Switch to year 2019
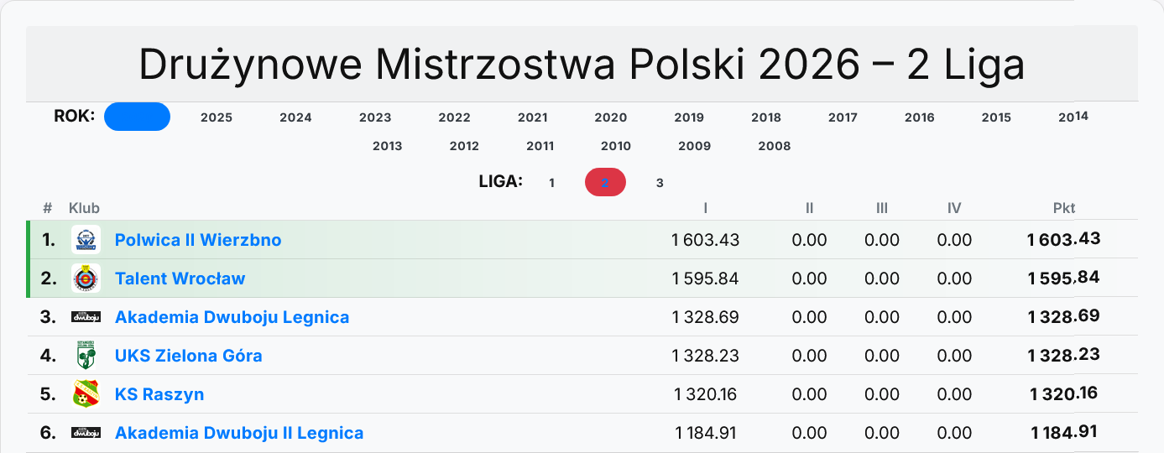 [x=689, y=117]
